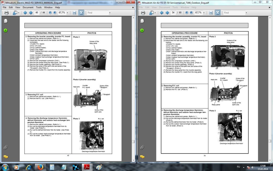Toggle scrolling page-width mode in left window
Image resolution: width=273 pixels, height=171 pixels.
point(74,13)
